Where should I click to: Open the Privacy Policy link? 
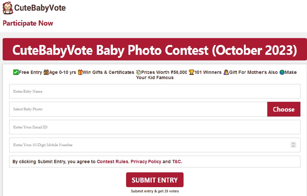coord(146,161)
